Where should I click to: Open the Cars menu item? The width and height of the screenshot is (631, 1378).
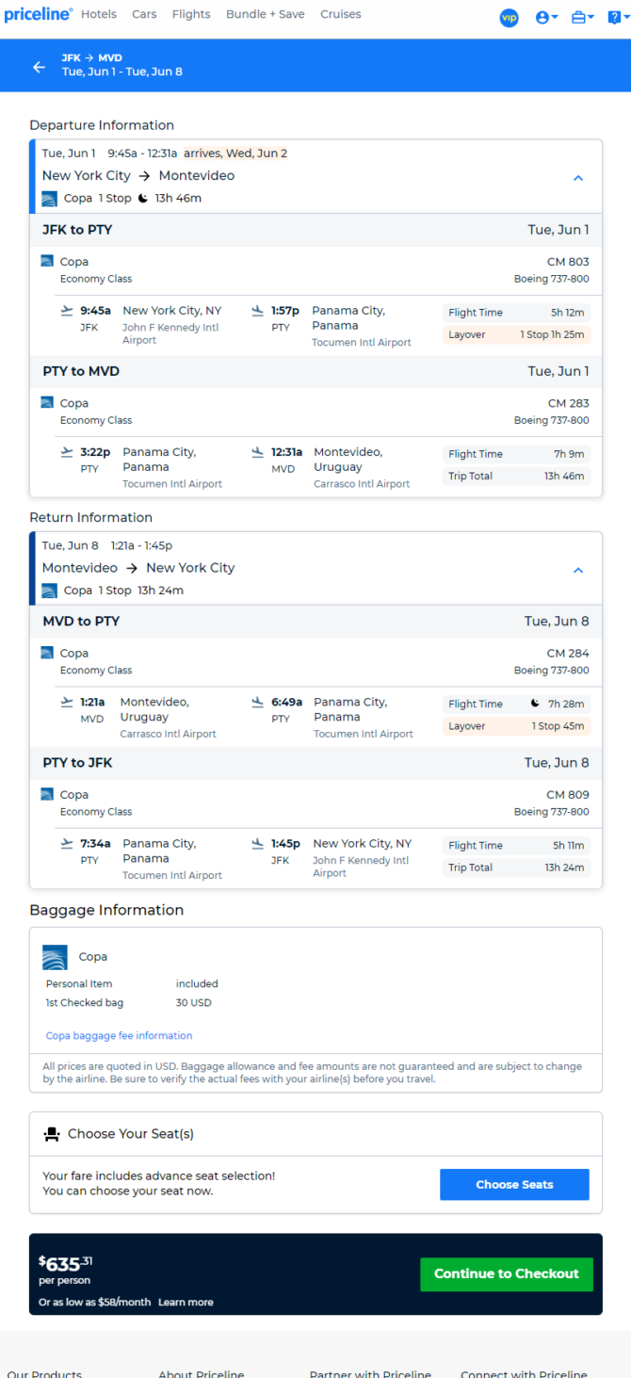144,14
